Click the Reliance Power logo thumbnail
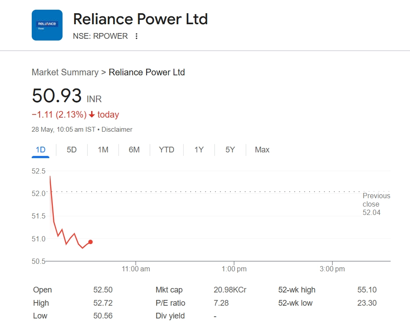This screenshot has height=333, width=410. [47, 25]
